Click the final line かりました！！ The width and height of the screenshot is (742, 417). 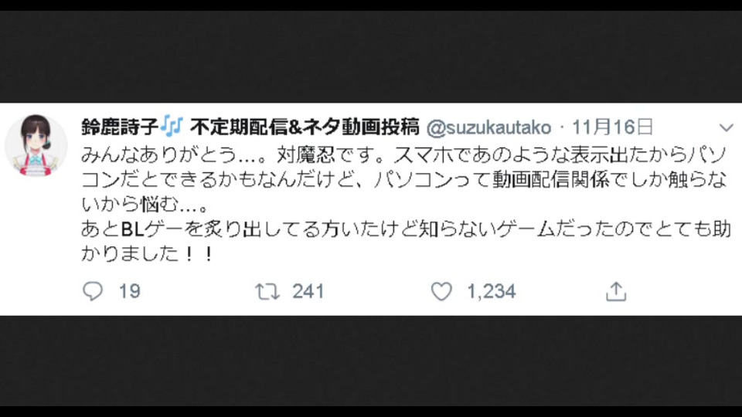click(148, 254)
